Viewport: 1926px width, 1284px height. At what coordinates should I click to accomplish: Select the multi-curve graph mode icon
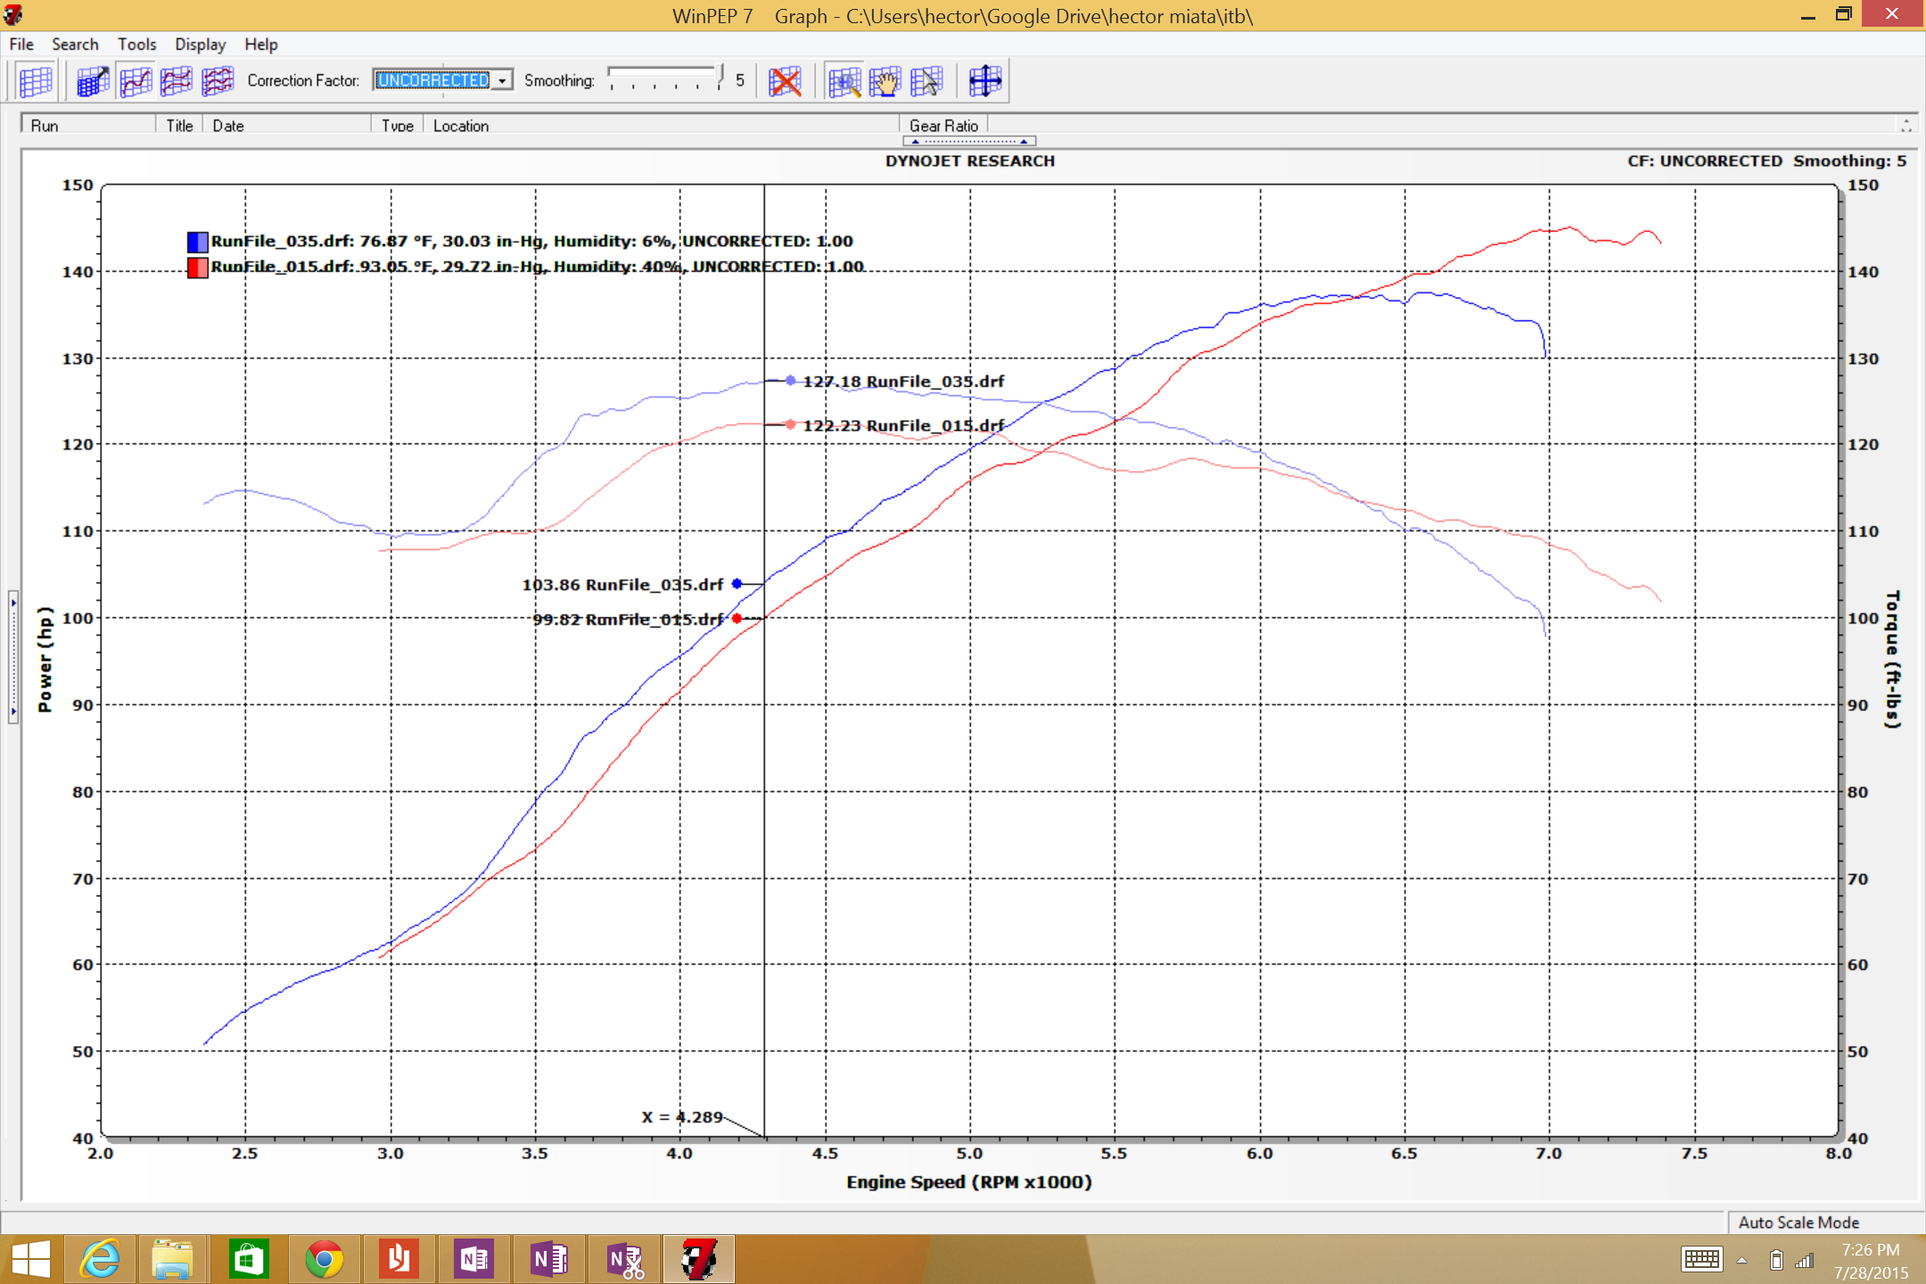[x=218, y=81]
